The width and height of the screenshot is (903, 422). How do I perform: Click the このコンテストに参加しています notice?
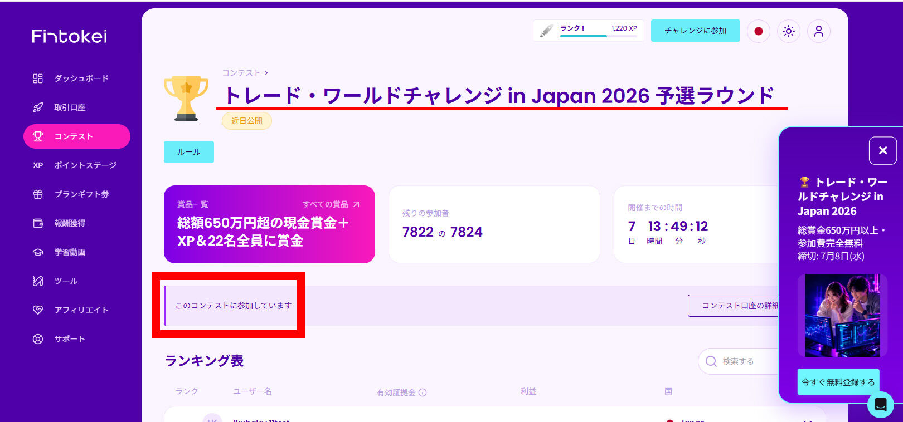click(234, 306)
